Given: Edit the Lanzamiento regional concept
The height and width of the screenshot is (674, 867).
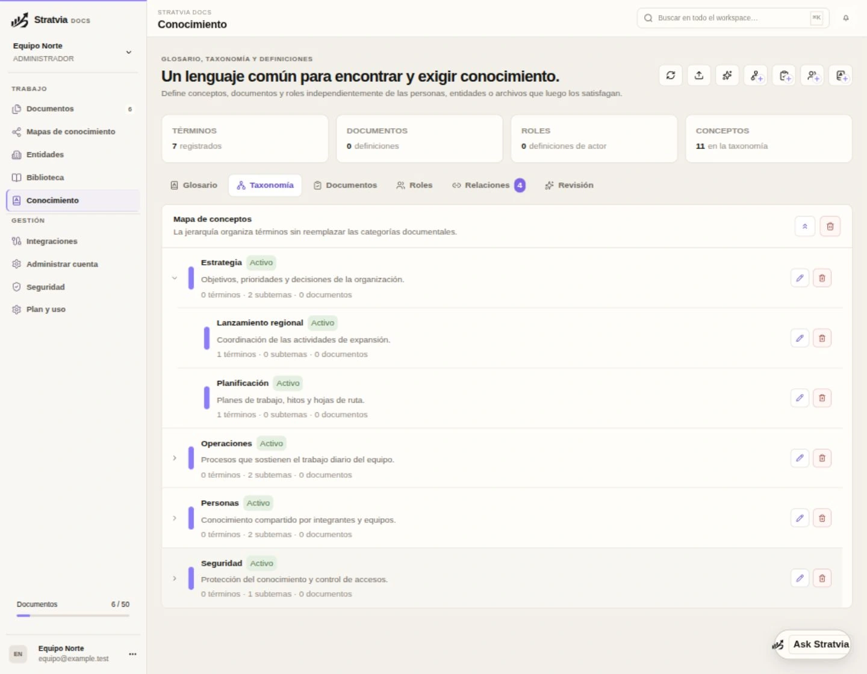Looking at the screenshot, I should 800,338.
